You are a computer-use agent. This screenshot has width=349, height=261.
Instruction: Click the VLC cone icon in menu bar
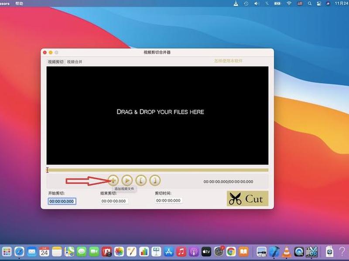[x=236, y=3]
